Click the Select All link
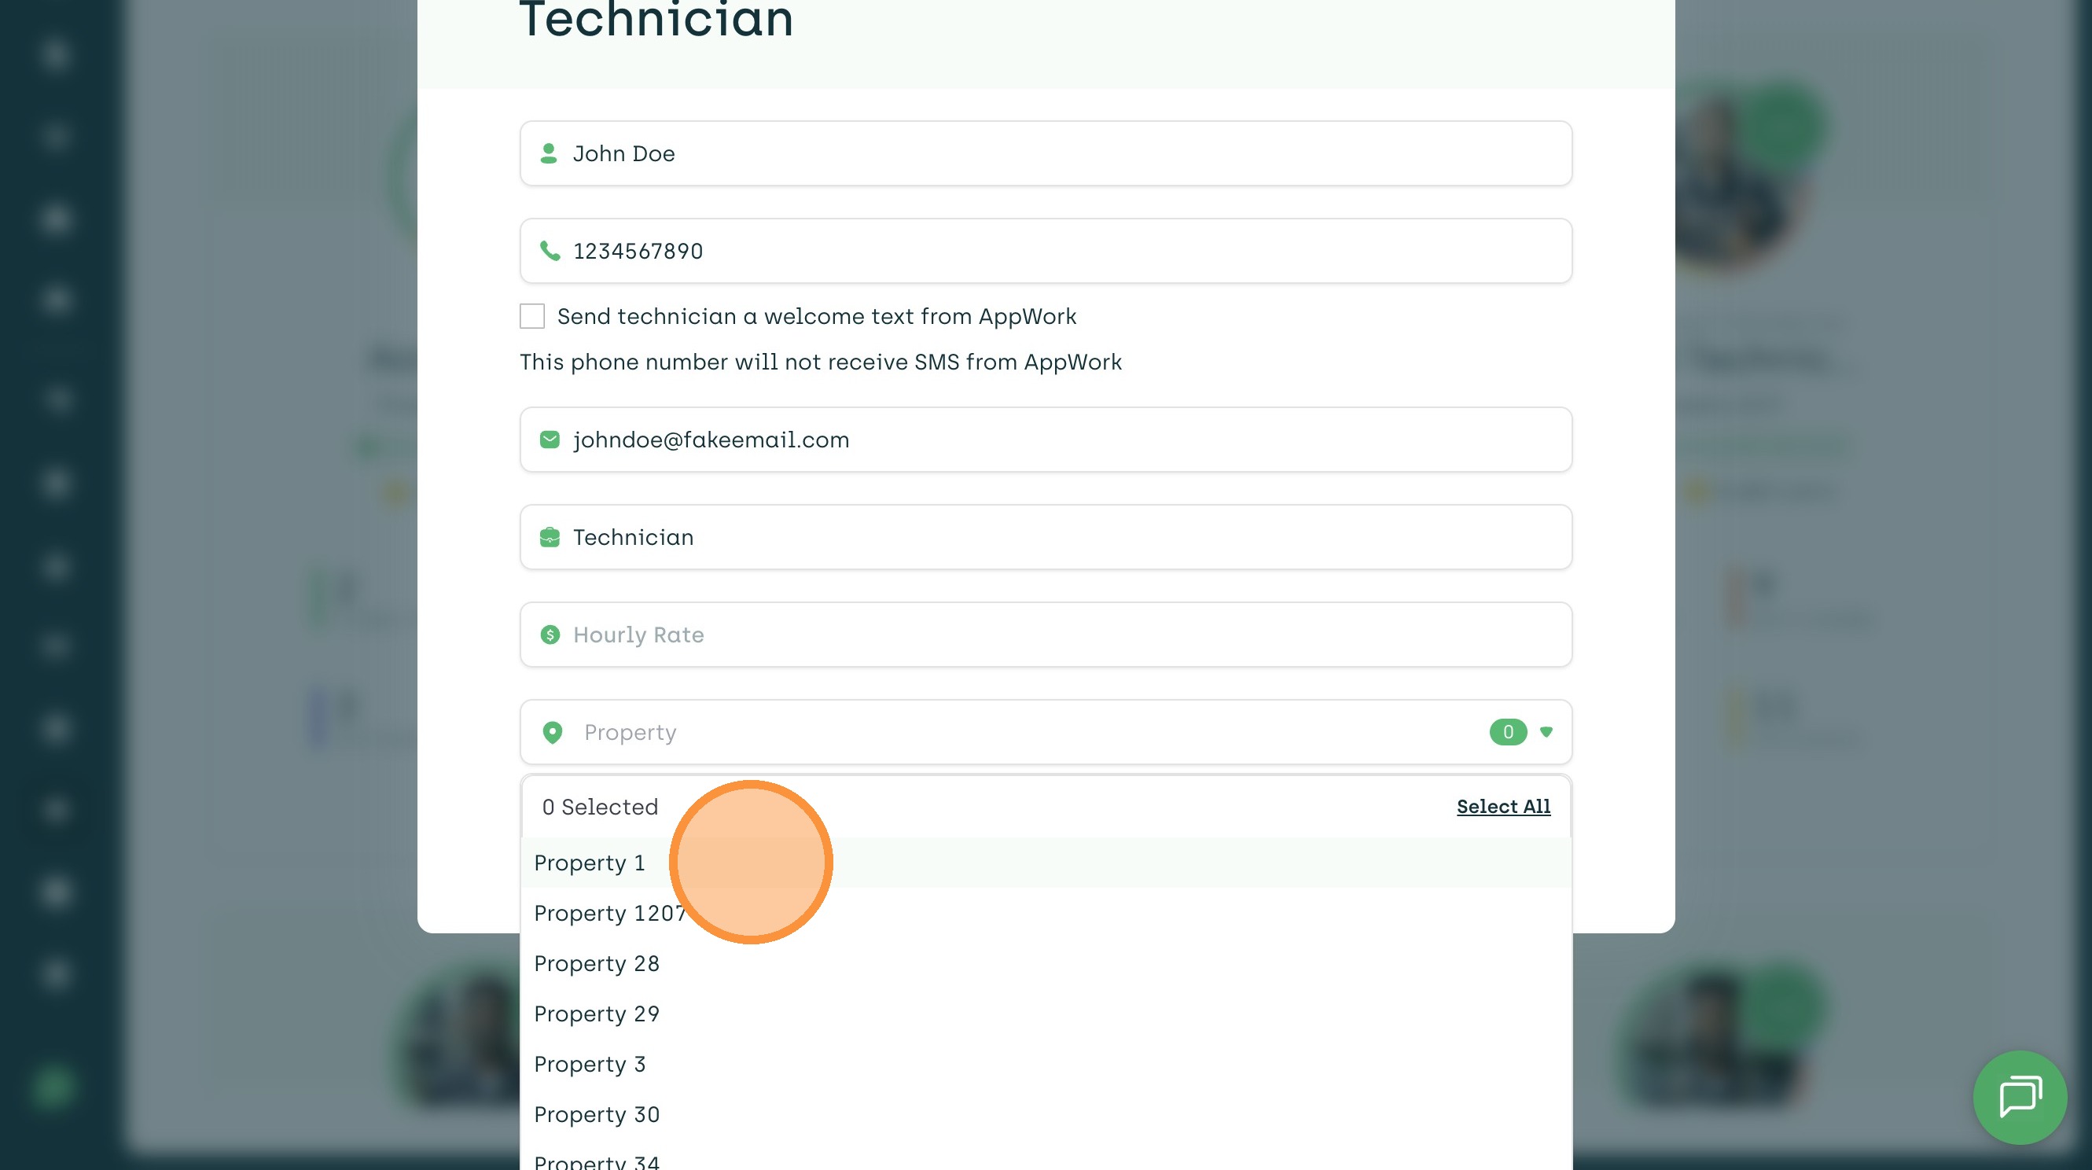This screenshot has height=1170, width=2092. pyautogui.click(x=1503, y=807)
